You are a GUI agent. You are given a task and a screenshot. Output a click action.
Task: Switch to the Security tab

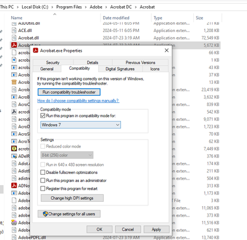point(52,62)
